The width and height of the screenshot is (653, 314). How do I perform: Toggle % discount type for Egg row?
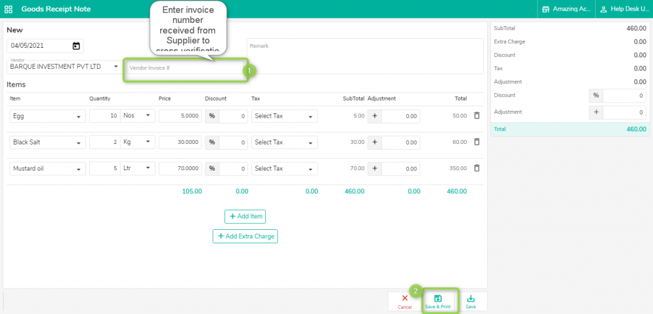[212, 116]
